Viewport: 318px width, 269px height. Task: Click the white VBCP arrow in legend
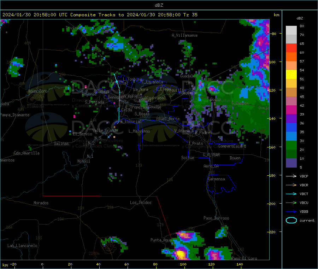click(291, 176)
